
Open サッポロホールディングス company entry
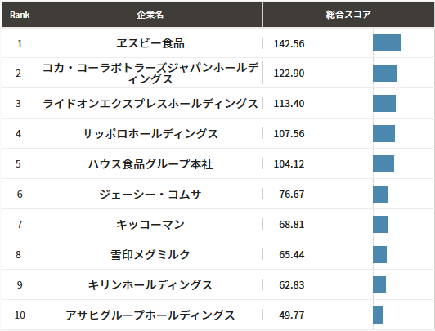click(x=150, y=134)
